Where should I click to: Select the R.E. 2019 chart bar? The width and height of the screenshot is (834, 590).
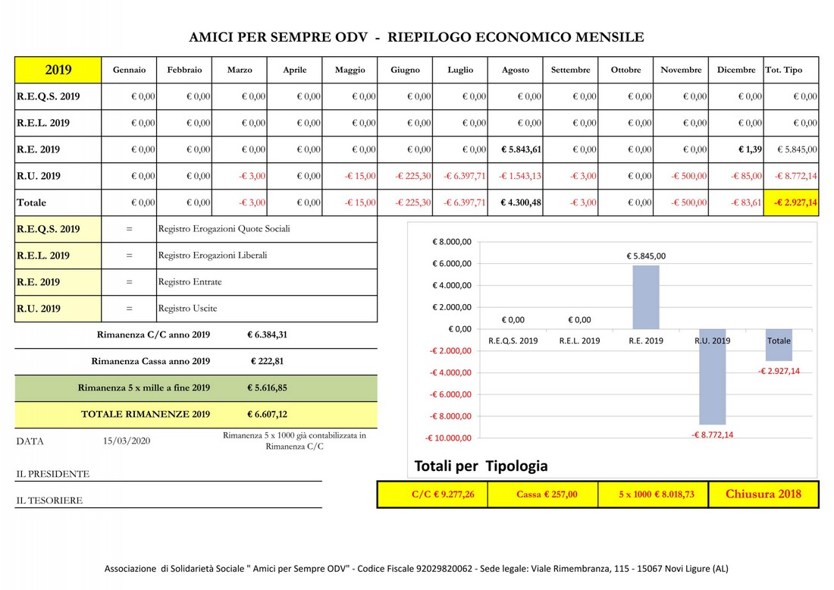point(646,297)
